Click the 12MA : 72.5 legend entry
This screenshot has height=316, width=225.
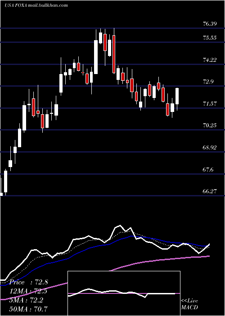point(29,291)
